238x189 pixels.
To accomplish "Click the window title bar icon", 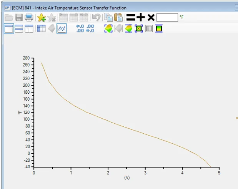I will click(x=7, y=8).
